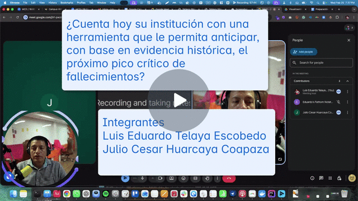The image size is (358, 201).
Task: Click the Recording timer in macOS menu bar
Action: (245, 3)
